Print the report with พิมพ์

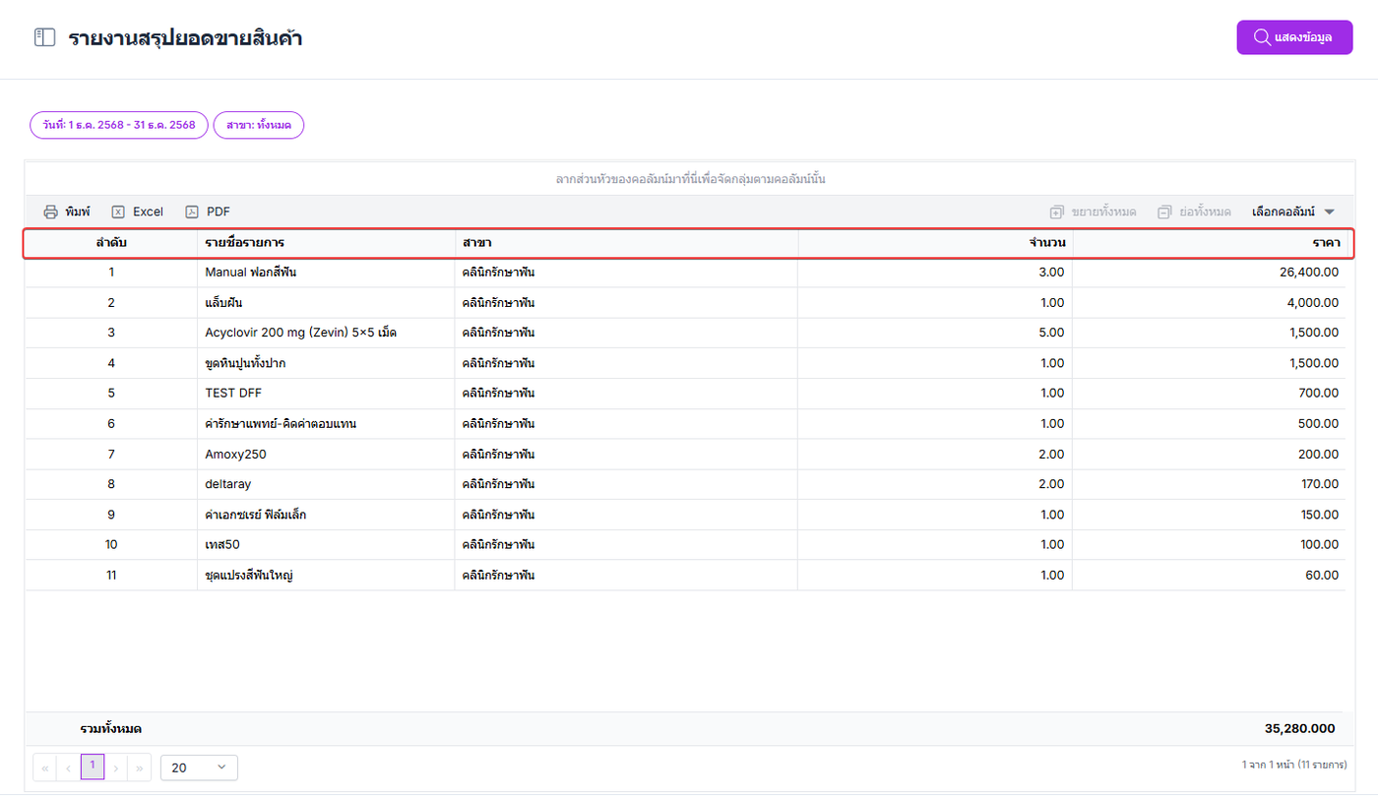pyautogui.click(x=67, y=212)
